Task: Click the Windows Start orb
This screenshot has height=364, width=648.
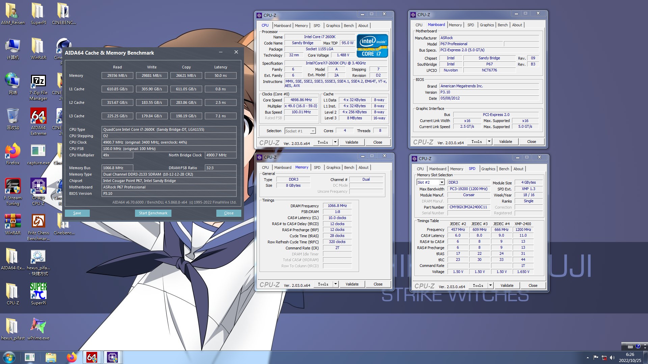Action: [9, 357]
